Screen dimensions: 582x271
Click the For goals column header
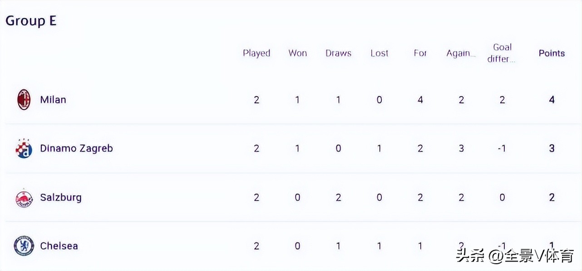point(420,53)
